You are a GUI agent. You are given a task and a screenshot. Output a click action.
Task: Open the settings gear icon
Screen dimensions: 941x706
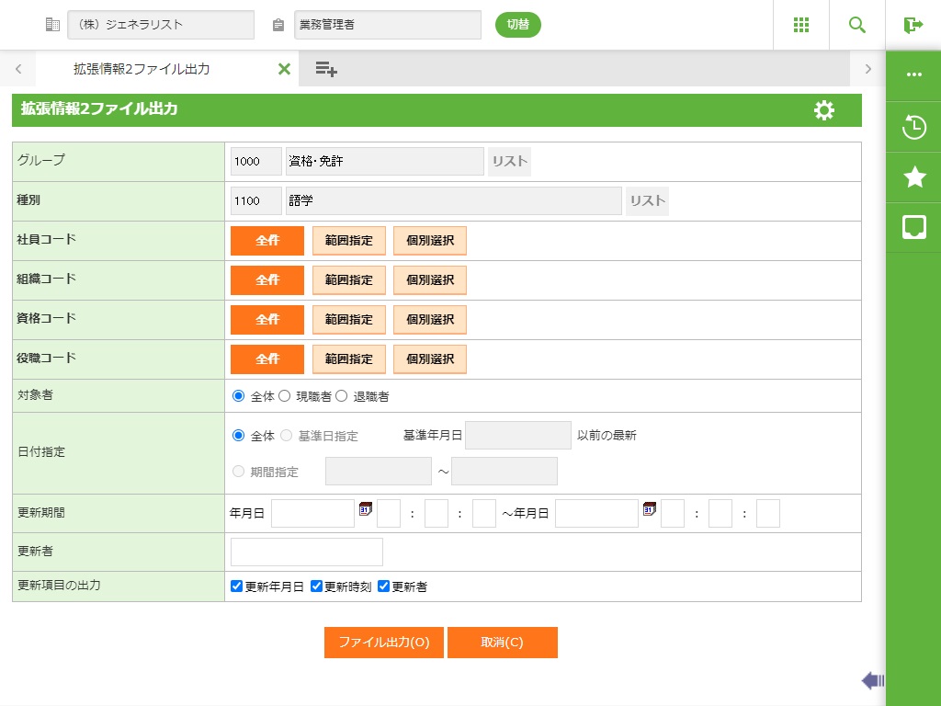(x=824, y=110)
